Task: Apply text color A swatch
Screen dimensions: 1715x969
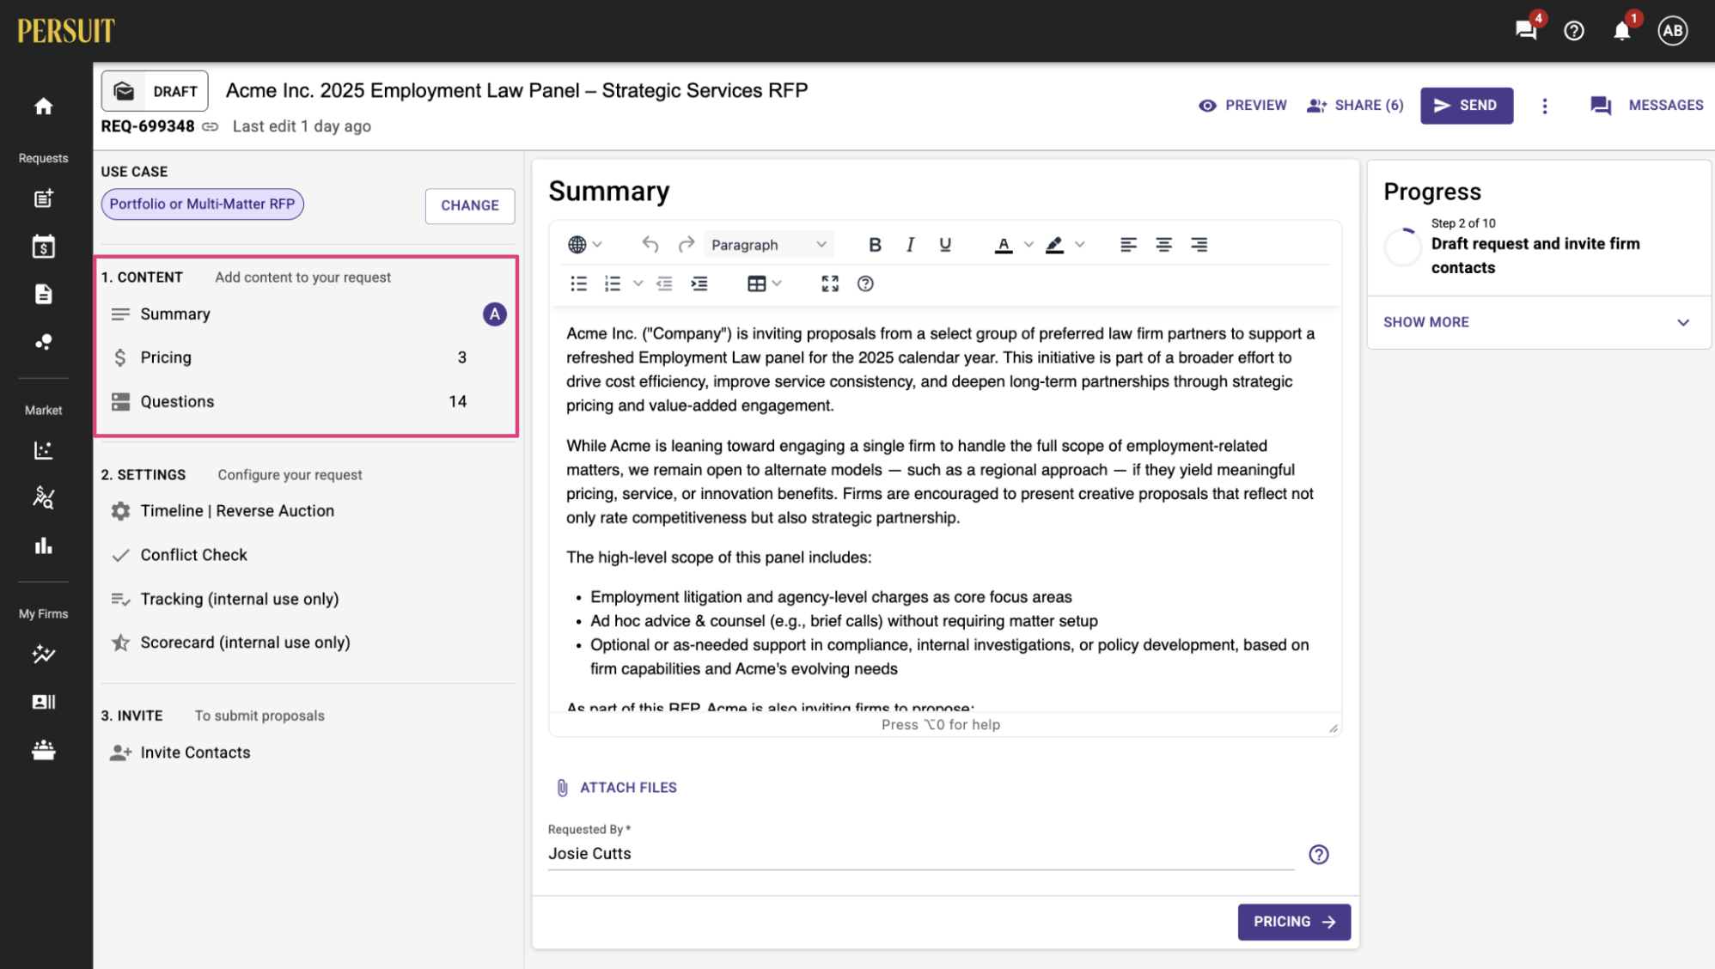Action: click(x=1003, y=245)
